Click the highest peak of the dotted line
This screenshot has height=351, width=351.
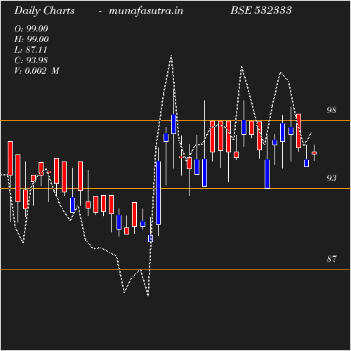click(171, 56)
